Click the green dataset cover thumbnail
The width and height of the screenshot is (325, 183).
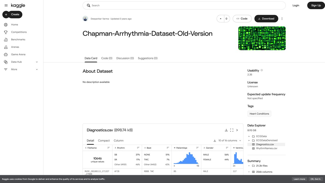pos(262,38)
